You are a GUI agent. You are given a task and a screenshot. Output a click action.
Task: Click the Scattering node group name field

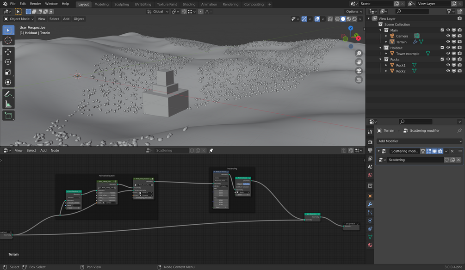415,160
